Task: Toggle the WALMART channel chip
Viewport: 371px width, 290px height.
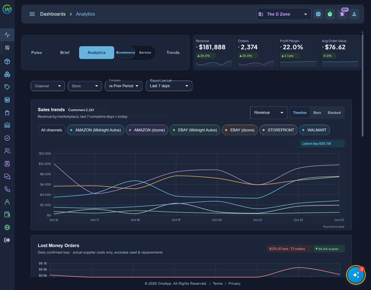Action: pos(314,130)
